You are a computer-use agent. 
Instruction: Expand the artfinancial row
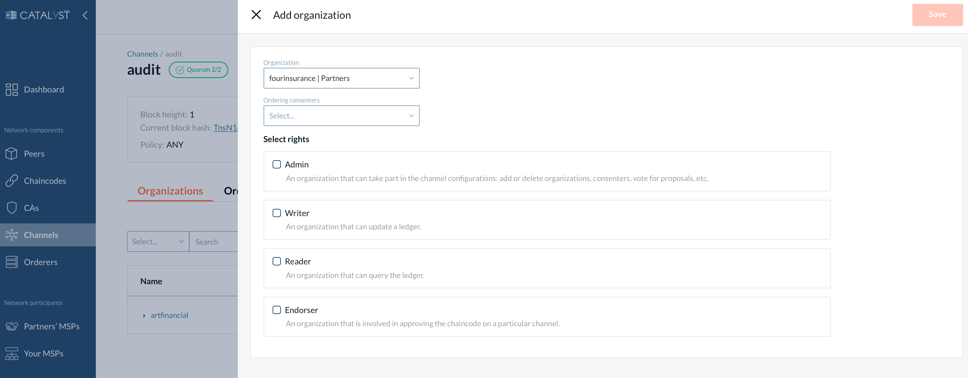144,315
